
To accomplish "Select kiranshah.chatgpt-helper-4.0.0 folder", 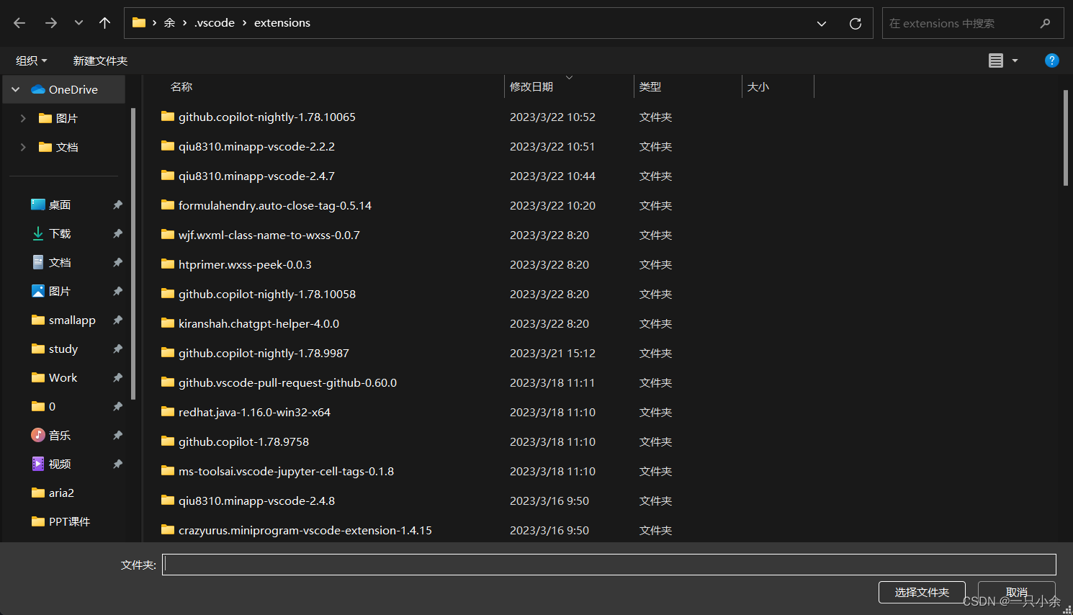I will coord(259,323).
